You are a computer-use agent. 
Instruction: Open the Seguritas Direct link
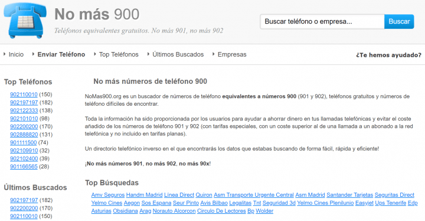click(394, 195)
